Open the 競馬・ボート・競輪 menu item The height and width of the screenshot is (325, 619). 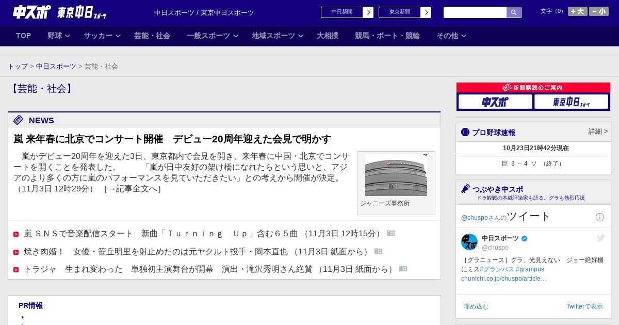[x=387, y=36]
